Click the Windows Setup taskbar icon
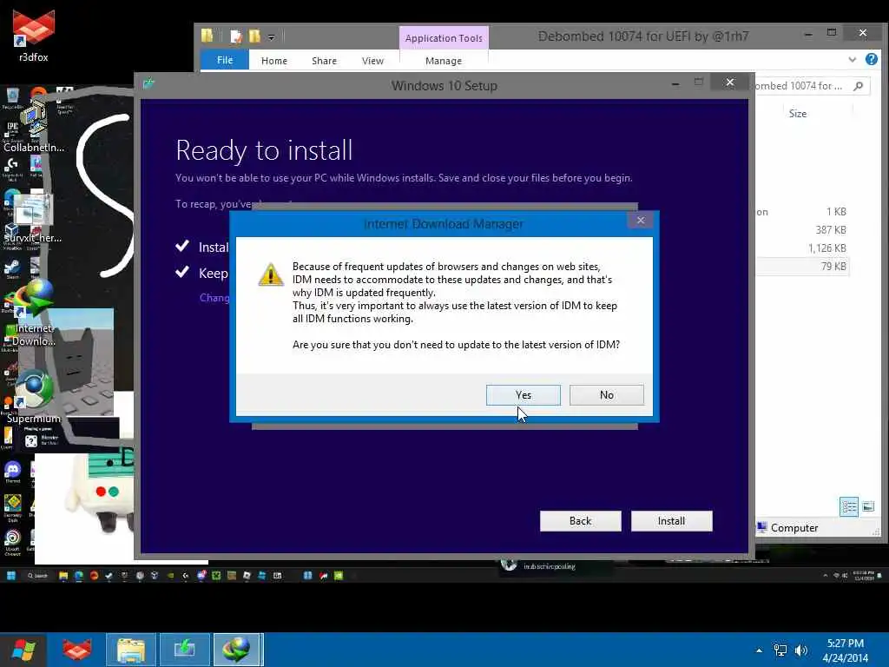The image size is (889, 667). [x=184, y=650]
